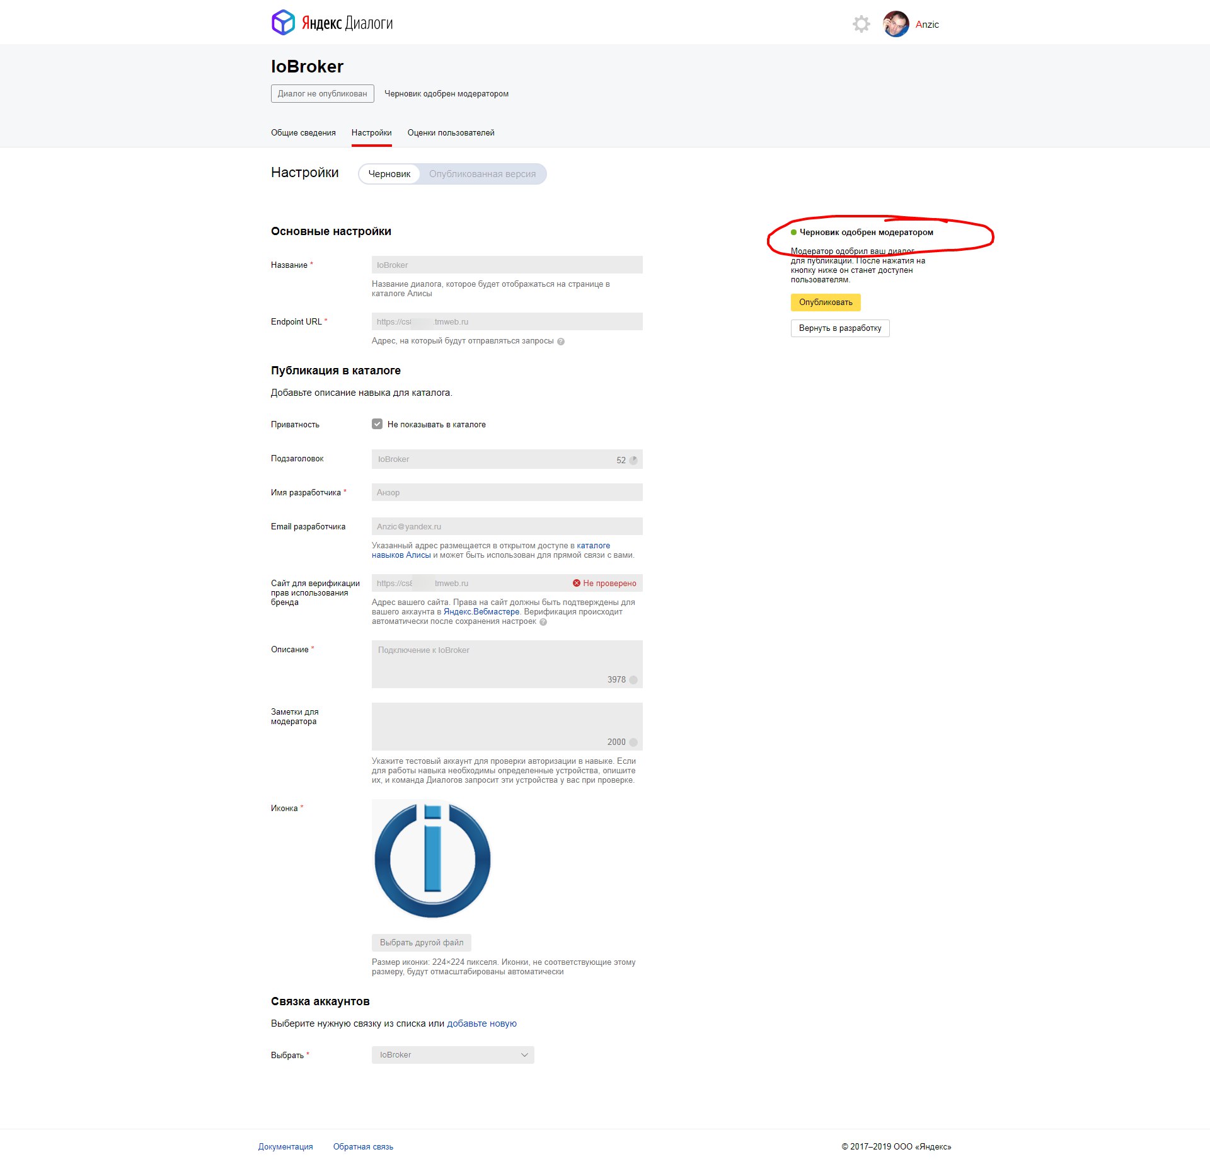
Task: Switch to the Черновик version toggle
Action: coord(389,174)
